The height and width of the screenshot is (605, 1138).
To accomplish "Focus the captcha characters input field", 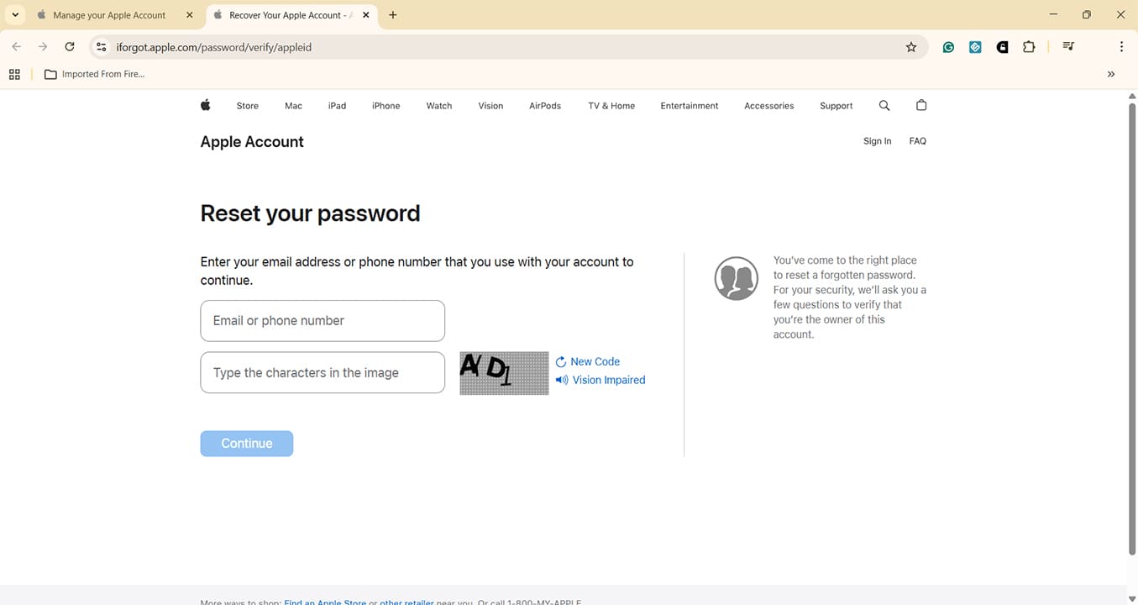I will pos(323,373).
